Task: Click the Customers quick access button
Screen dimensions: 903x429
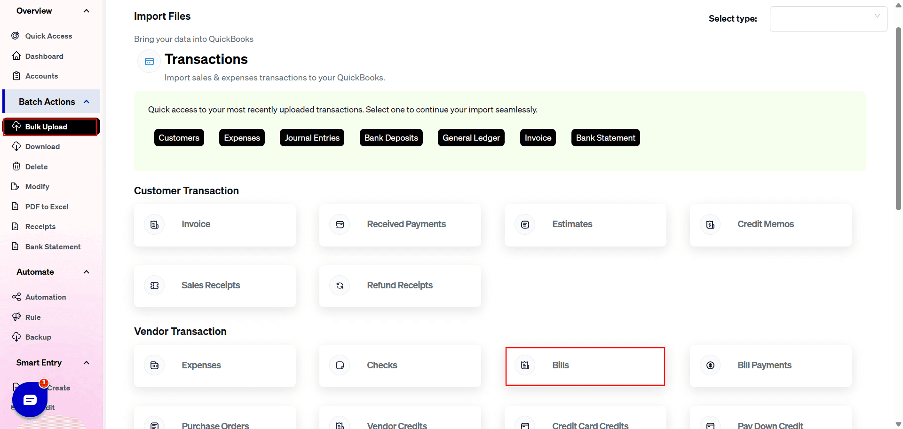Action: (x=179, y=138)
